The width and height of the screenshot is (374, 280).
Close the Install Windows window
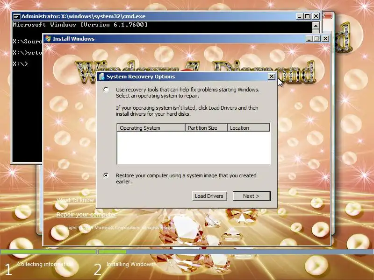325,39
